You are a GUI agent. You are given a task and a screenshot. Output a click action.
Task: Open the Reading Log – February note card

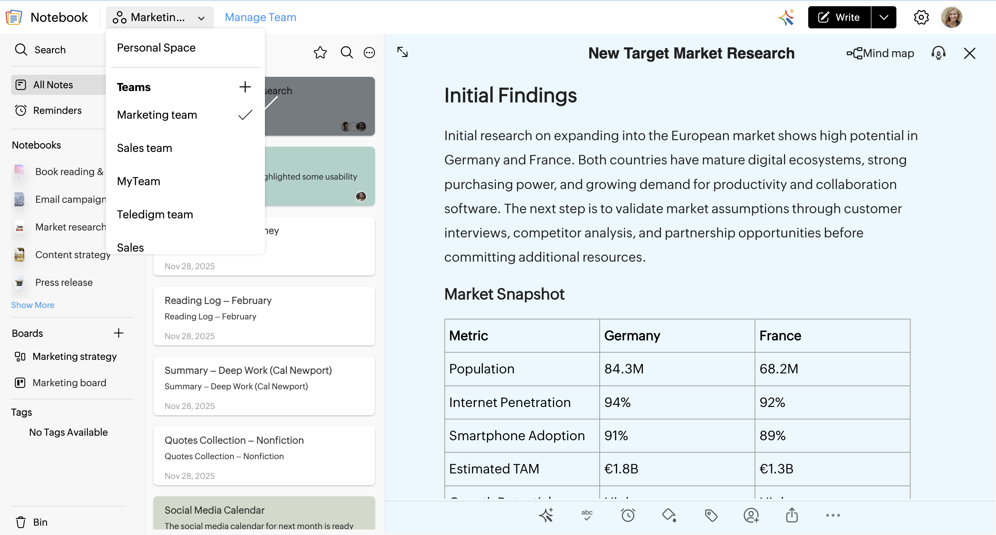coord(264,316)
